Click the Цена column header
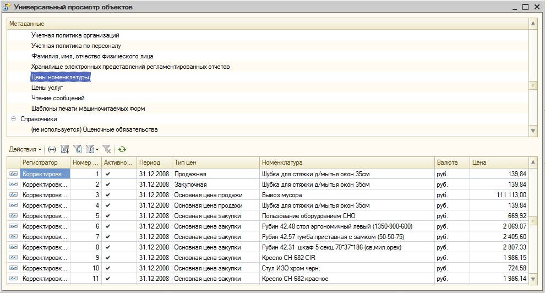 (498, 162)
